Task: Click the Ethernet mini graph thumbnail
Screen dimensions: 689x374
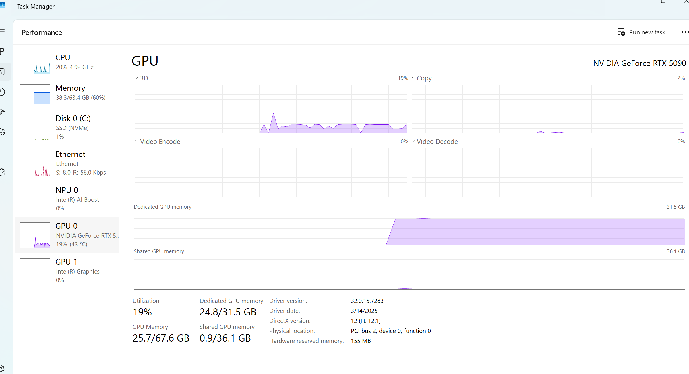Action: click(35, 164)
